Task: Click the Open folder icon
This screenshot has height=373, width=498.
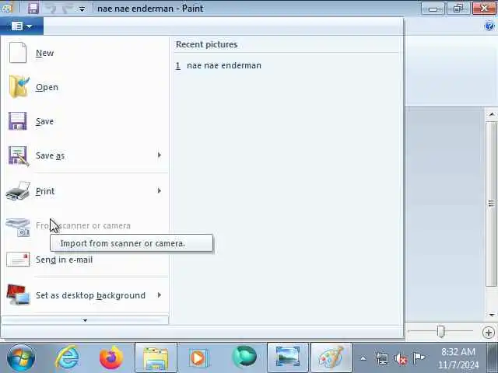Action: coord(19,86)
